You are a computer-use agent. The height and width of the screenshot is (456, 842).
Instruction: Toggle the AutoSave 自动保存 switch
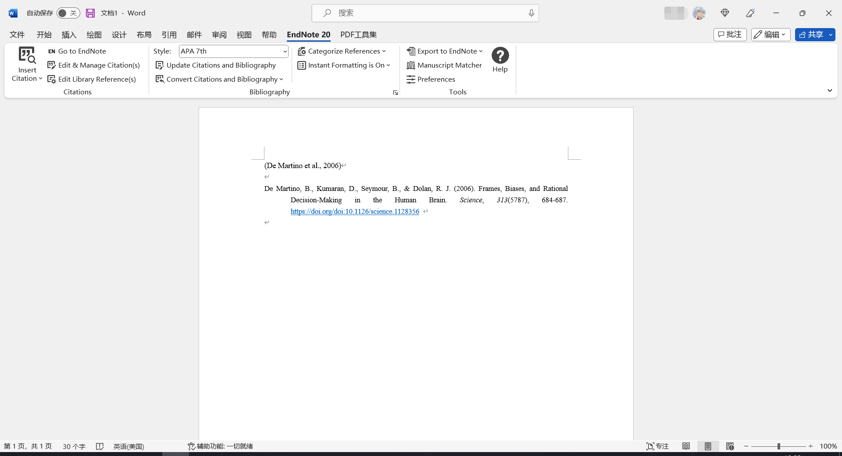(x=68, y=13)
